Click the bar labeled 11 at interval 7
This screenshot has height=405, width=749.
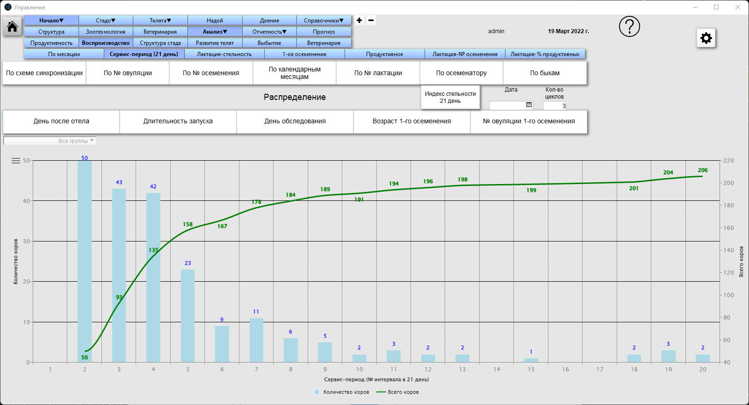click(256, 340)
